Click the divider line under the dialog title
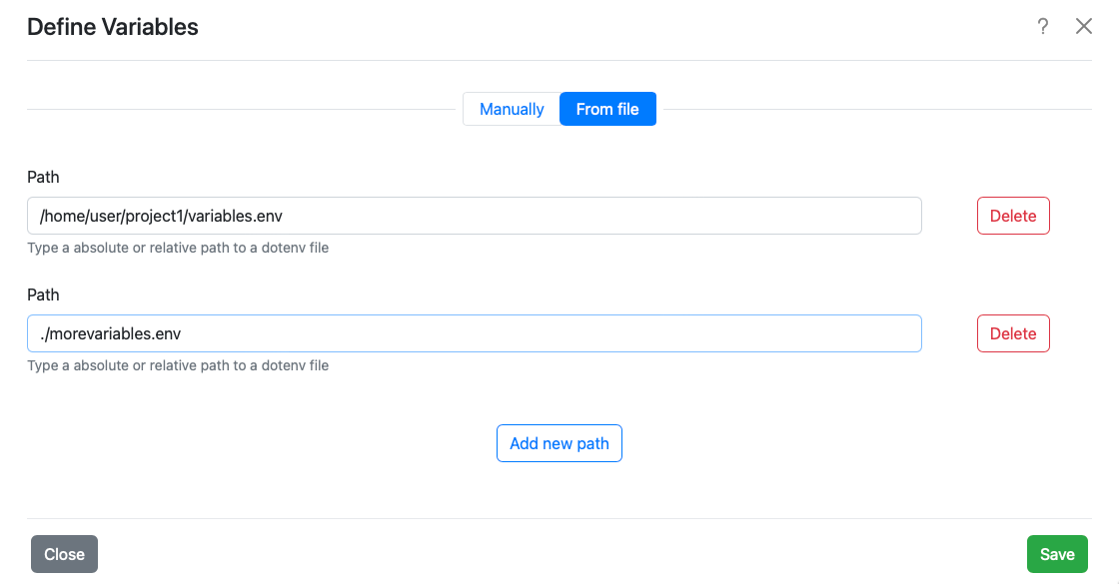Screen dimensions: 1120x584 pyautogui.click(x=559, y=61)
